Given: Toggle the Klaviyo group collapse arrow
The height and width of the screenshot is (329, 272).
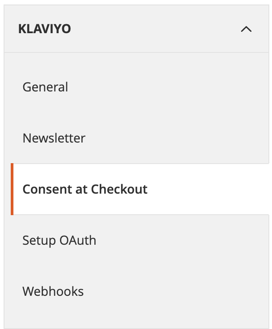Looking at the screenshot, I should [x=246, y=30].
